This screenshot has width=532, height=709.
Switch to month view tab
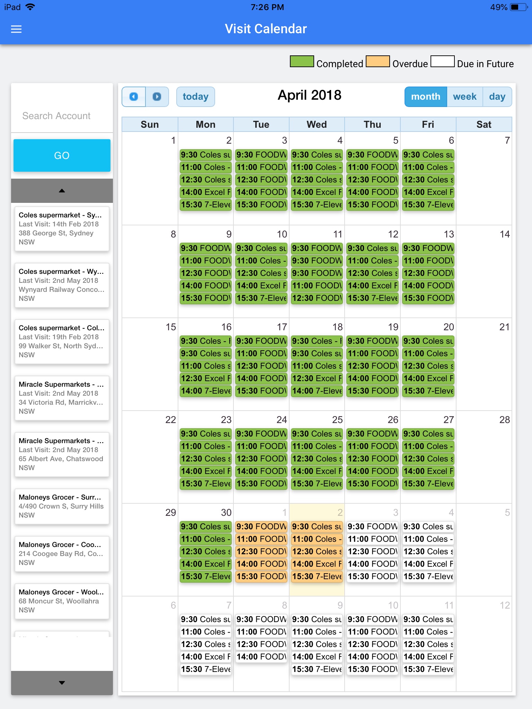click(426, 97)
